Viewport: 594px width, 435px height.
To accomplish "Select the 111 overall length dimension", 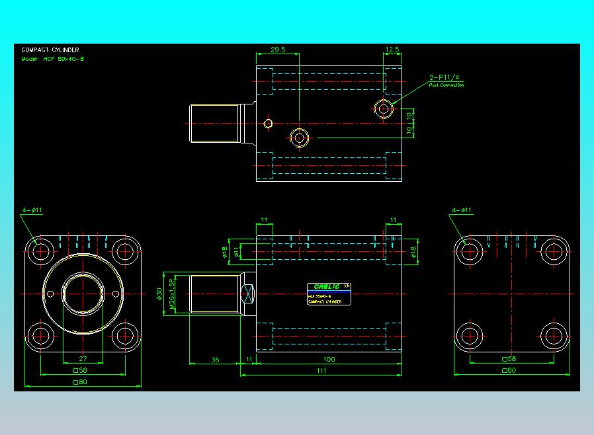I will click(x=321, y=370).
